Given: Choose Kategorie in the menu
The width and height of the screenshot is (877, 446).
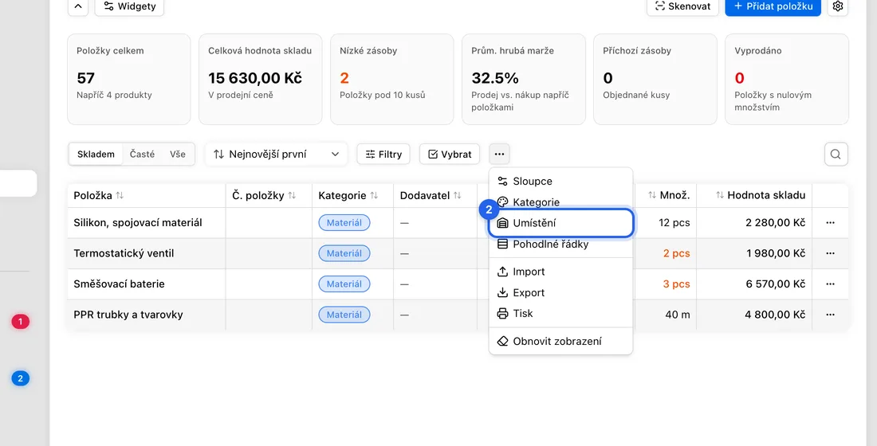Looking at the screenshot, I should (x=561, y=201).
